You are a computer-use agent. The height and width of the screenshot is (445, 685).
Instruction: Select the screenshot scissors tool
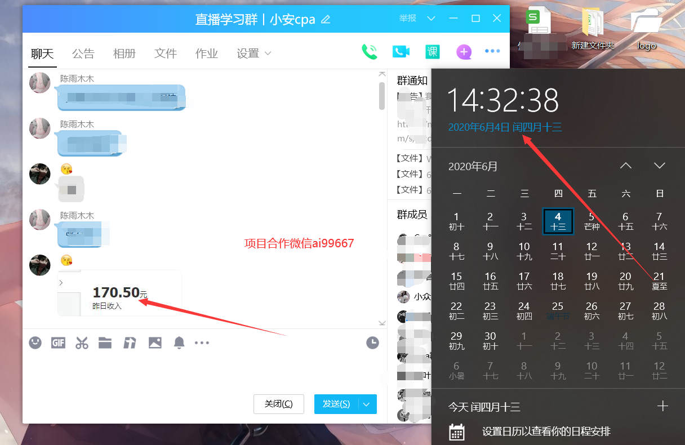[82, 342]
